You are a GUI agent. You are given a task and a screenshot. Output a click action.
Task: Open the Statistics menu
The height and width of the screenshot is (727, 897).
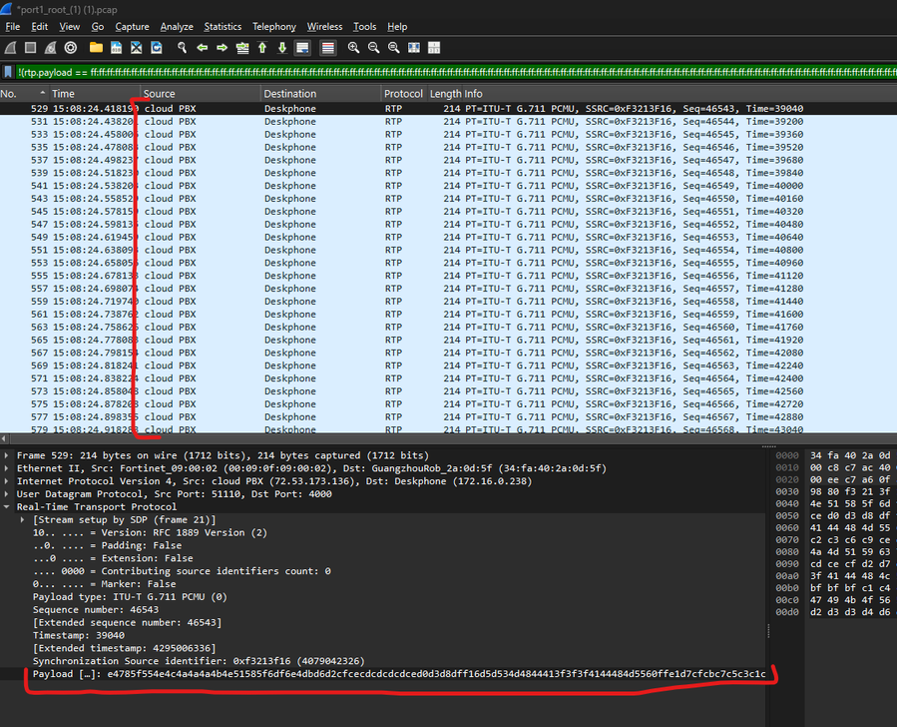(223, 27)
